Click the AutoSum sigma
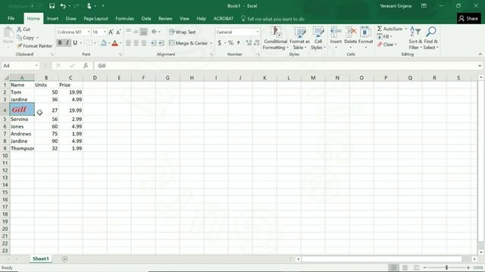The height and width of the screenshot is (272, 485). 380,29
